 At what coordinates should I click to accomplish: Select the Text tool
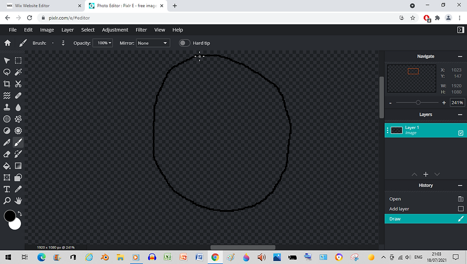[x=7, y=189]
